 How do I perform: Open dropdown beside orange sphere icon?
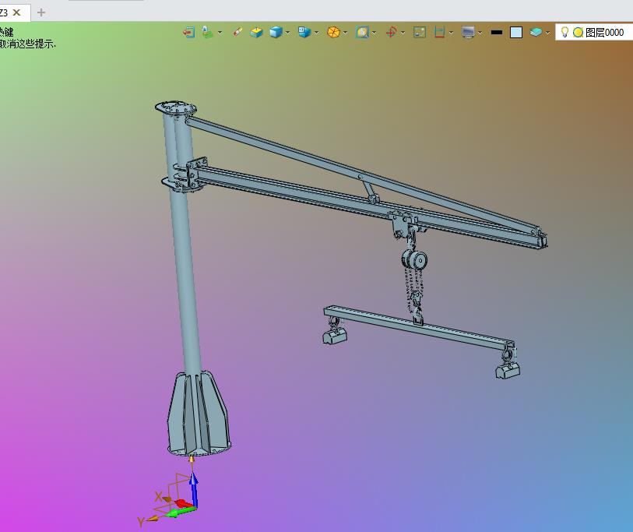coord(346,32)
